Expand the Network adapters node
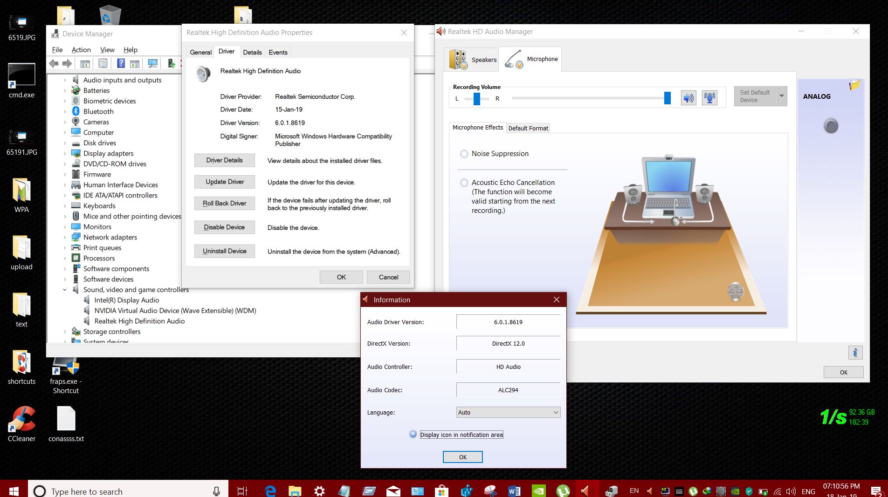This screenshot has width=888, height=497. pyautogui.click(x=65, y=237)
